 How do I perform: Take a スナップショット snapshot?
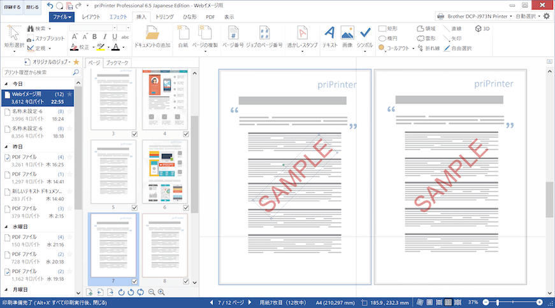pos(46,39)
